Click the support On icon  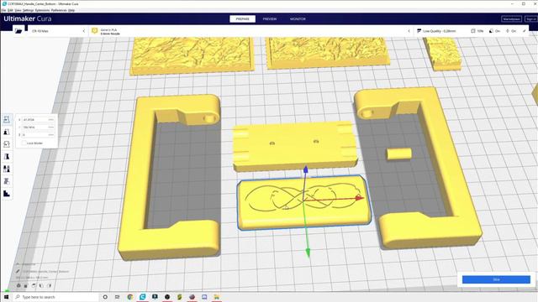click(x=491, y=31)
